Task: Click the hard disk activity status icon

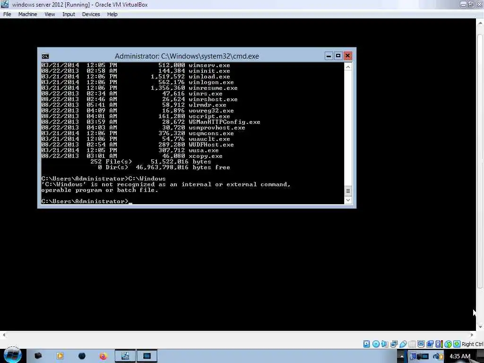Action: (x=366, y=344)
